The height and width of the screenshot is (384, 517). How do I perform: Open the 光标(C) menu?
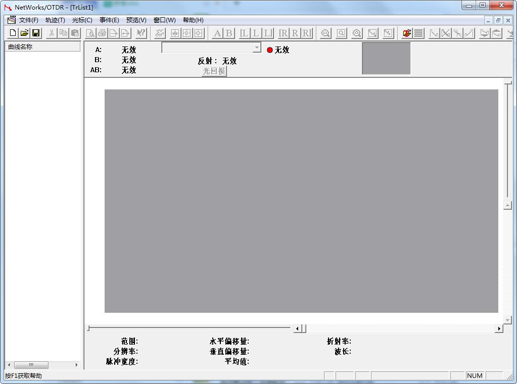click(82, 20)
